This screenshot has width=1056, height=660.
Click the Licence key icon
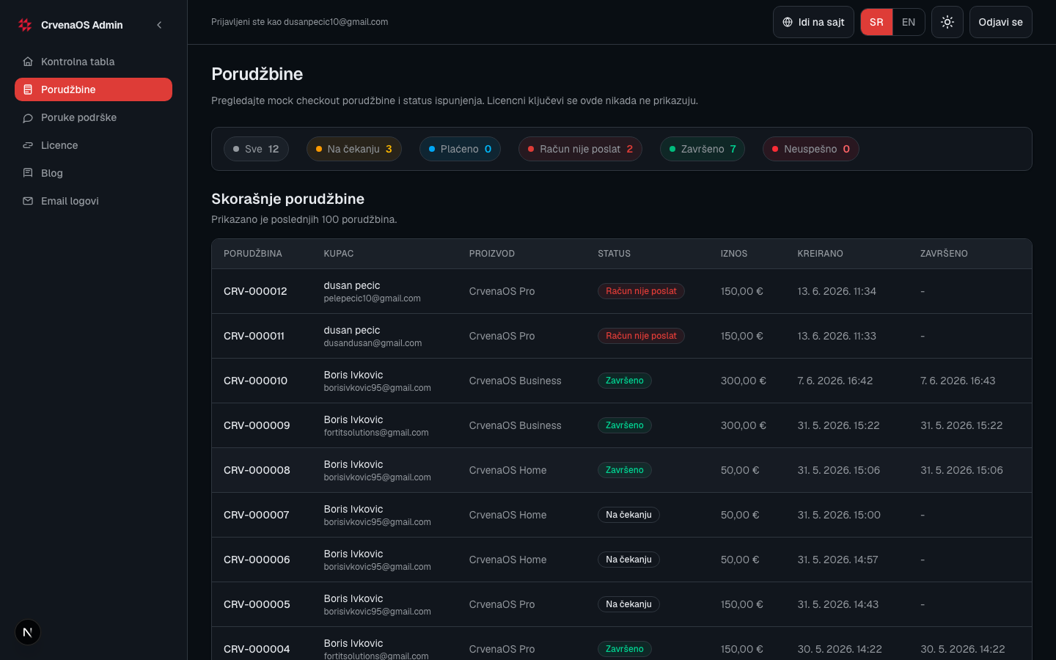[x=28, y=145]
